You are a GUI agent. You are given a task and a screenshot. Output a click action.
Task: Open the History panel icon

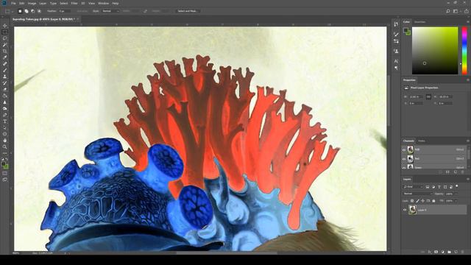[396, 24]
